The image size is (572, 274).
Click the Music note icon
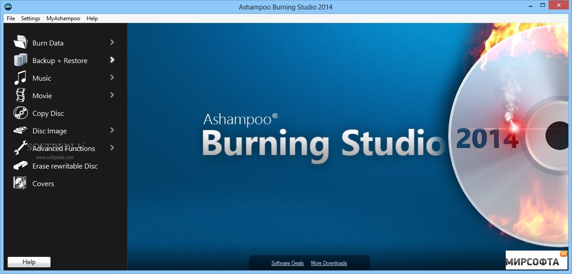[x=20, y=78]
